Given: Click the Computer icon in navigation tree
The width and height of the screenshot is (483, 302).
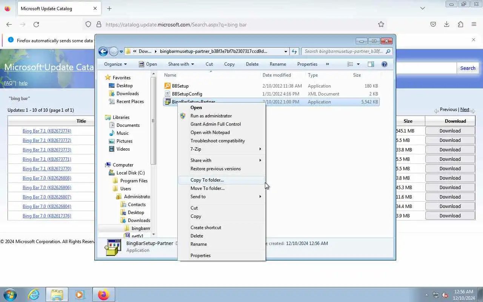Looking at the screenshot, I should tap(108, 165).
